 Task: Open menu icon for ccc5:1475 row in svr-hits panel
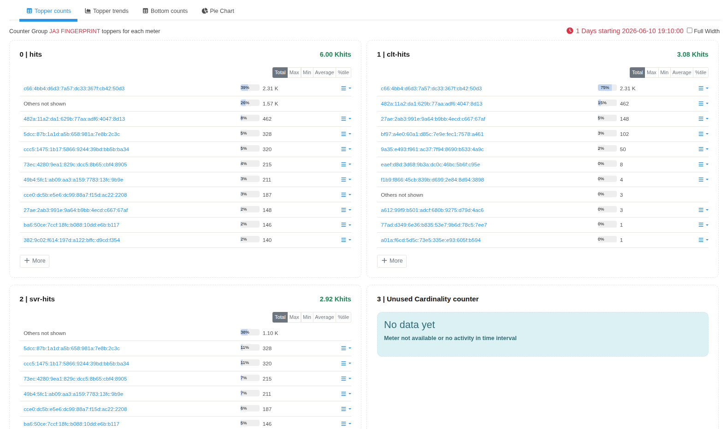pyautogui.click(x=346, y=364)
